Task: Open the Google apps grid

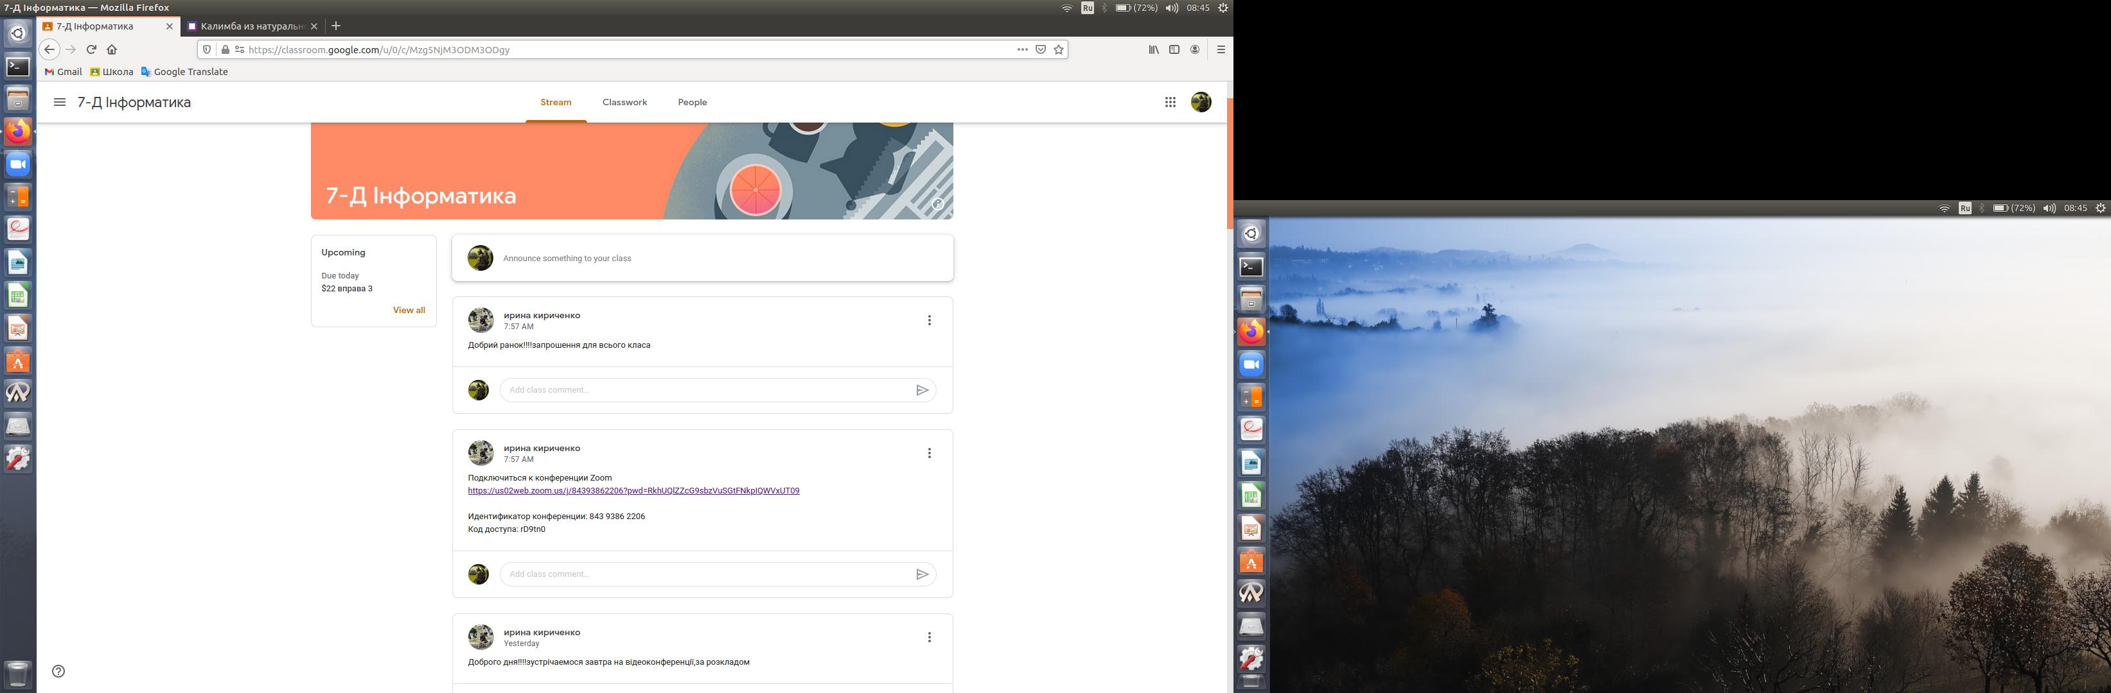Action: pos(1170,102)
